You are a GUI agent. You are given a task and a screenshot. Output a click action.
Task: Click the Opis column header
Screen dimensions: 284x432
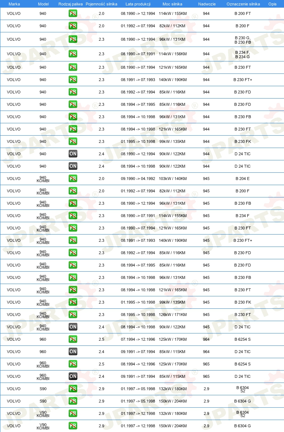click(272, 4)
